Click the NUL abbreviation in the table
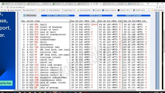This screenshot has height=93, width=165. 36,25
